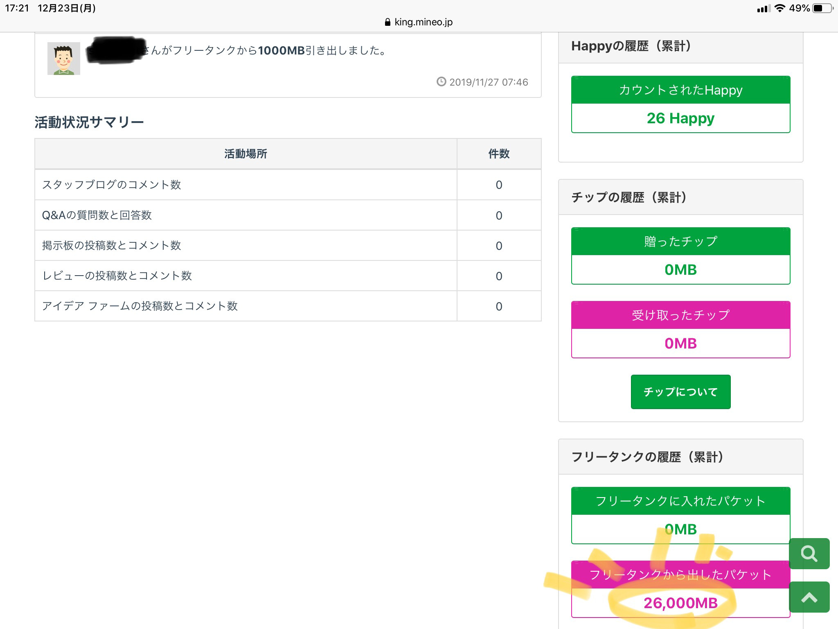Click the green search magnifier button
Viewport: 838px width, 629px height.
(x=809, y=554)
